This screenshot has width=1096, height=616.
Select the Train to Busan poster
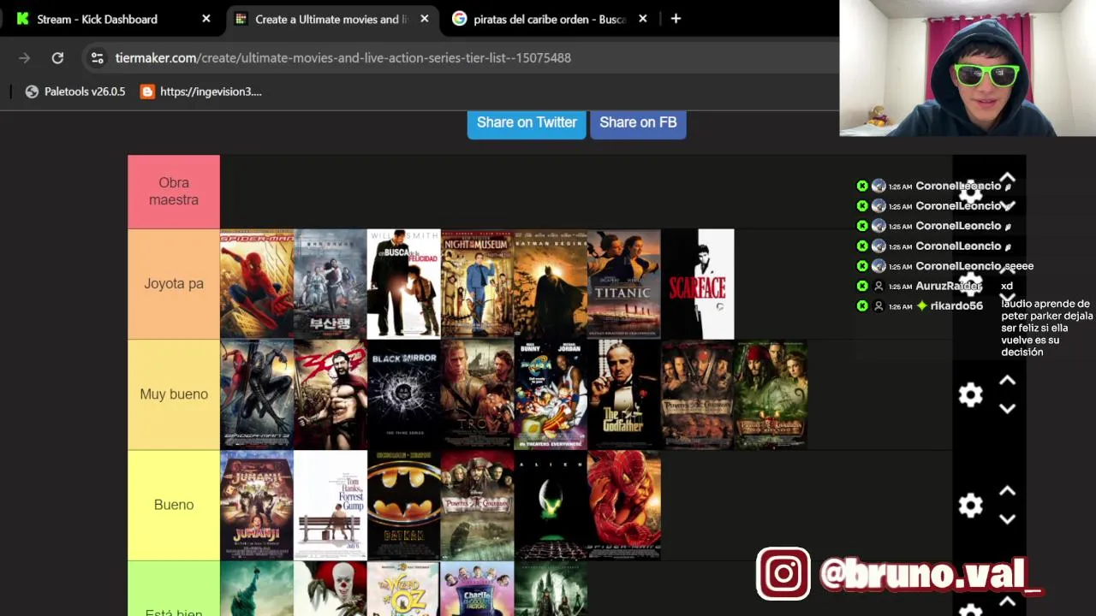coord(331,284)
